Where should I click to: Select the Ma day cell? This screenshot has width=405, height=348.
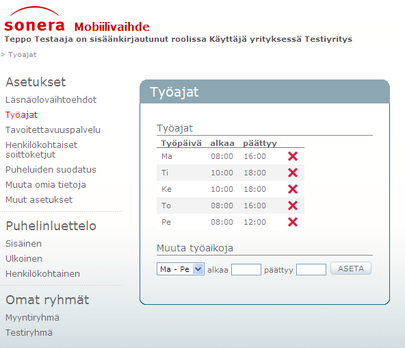click(x=167, y=156)
